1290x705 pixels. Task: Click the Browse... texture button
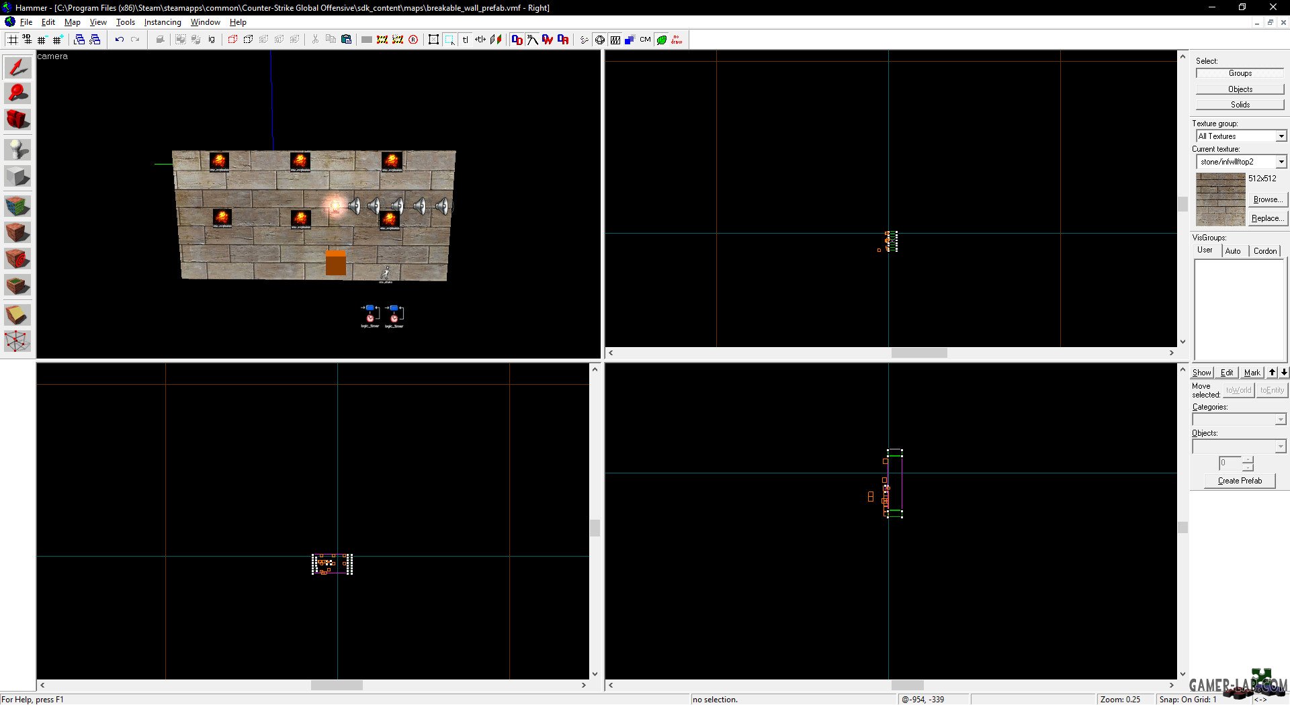1268,199
